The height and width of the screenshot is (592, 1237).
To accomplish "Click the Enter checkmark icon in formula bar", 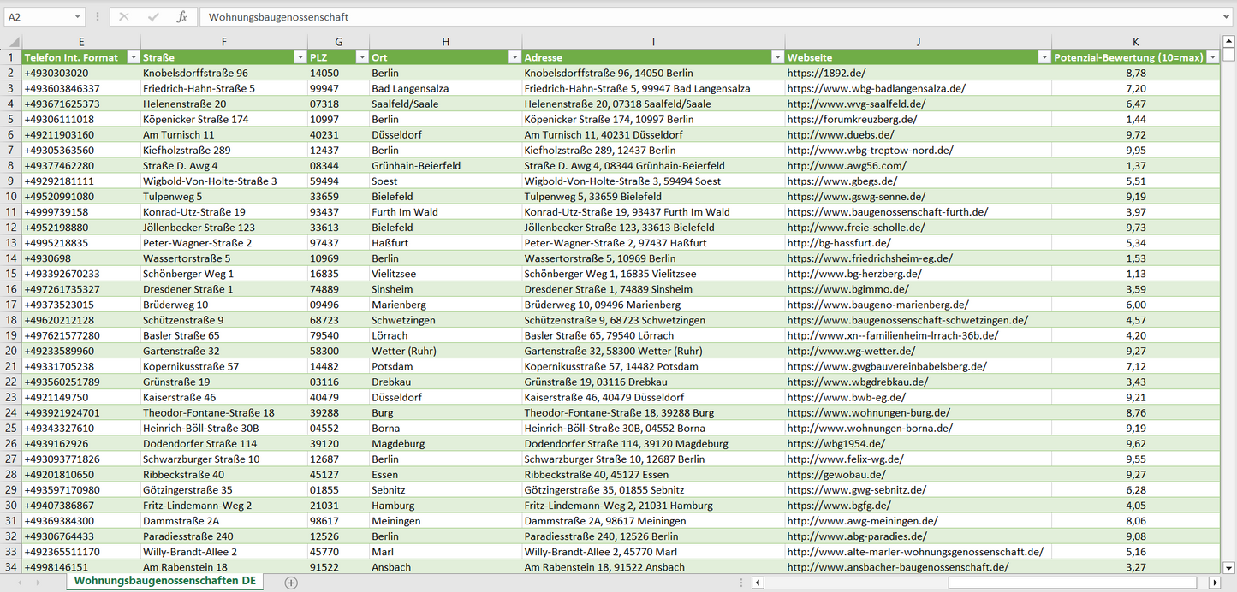I will (153, 17).
